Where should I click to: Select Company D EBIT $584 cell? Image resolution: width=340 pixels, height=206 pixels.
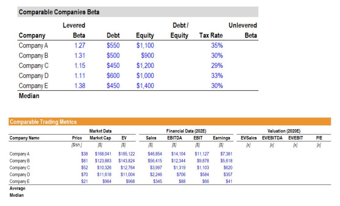click(x=204, y=175)
